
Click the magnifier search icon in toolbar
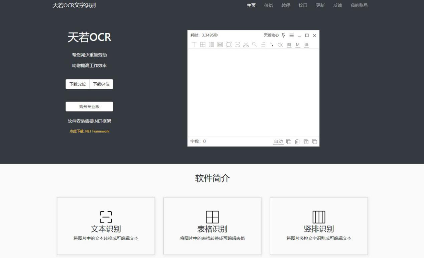(255, 44)
